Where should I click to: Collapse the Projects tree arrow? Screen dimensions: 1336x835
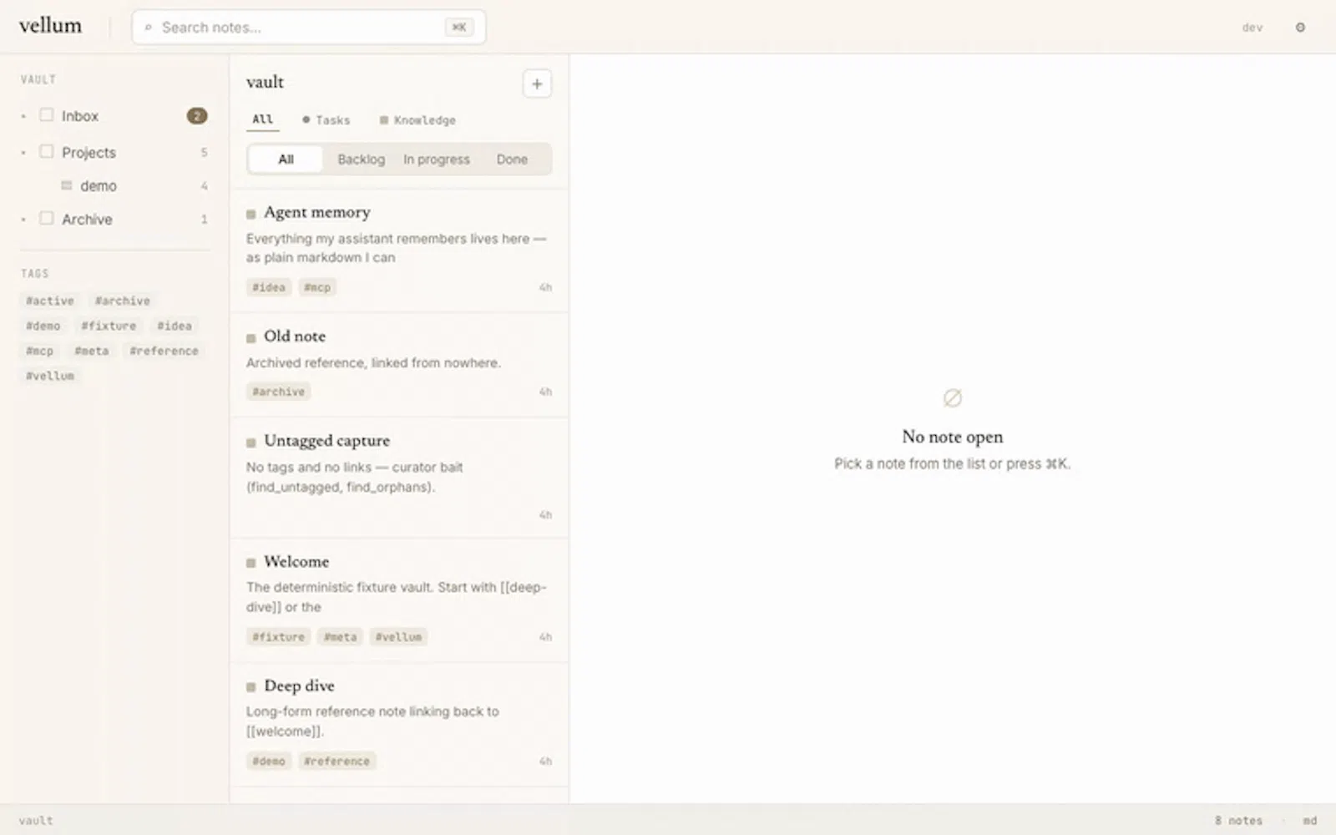tap(23, 153)
